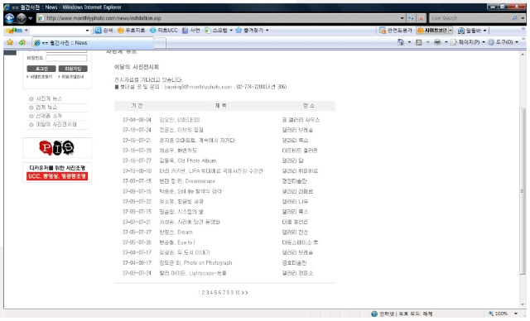Expand the address bar history dropdown
Screen dimensions: 530x321
pyautogui.click(x=402, y=18)
